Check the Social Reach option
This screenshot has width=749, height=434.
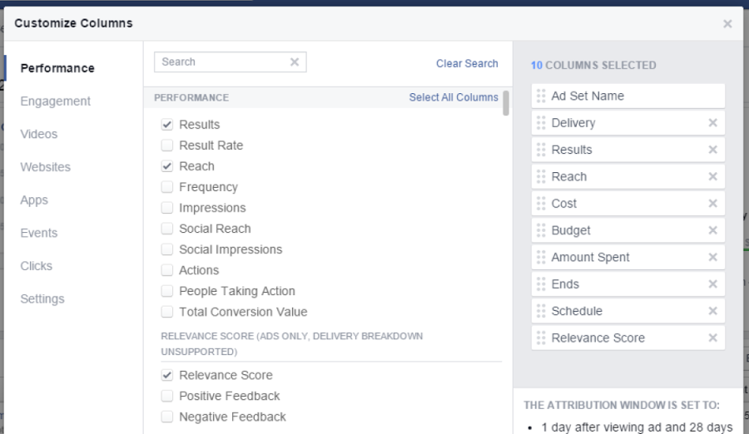pos(166,229)
